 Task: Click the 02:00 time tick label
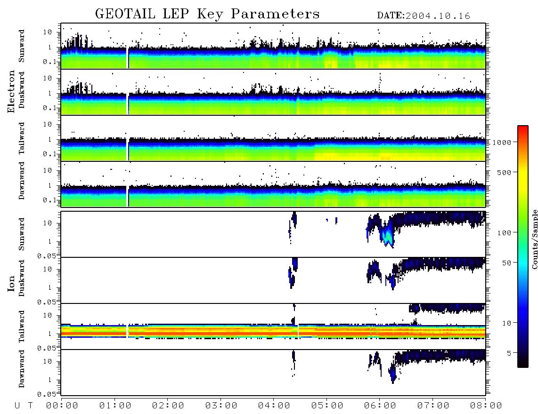click(168, 406)
